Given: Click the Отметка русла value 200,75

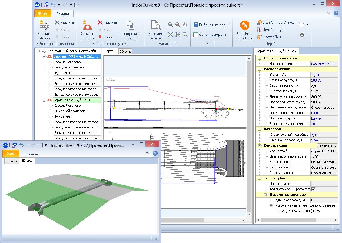Looking at the screenshot, I should point(324,80).
